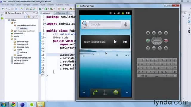
Task: Click the emulator power button
Action: pyautogui.click(x=166, y=33)
